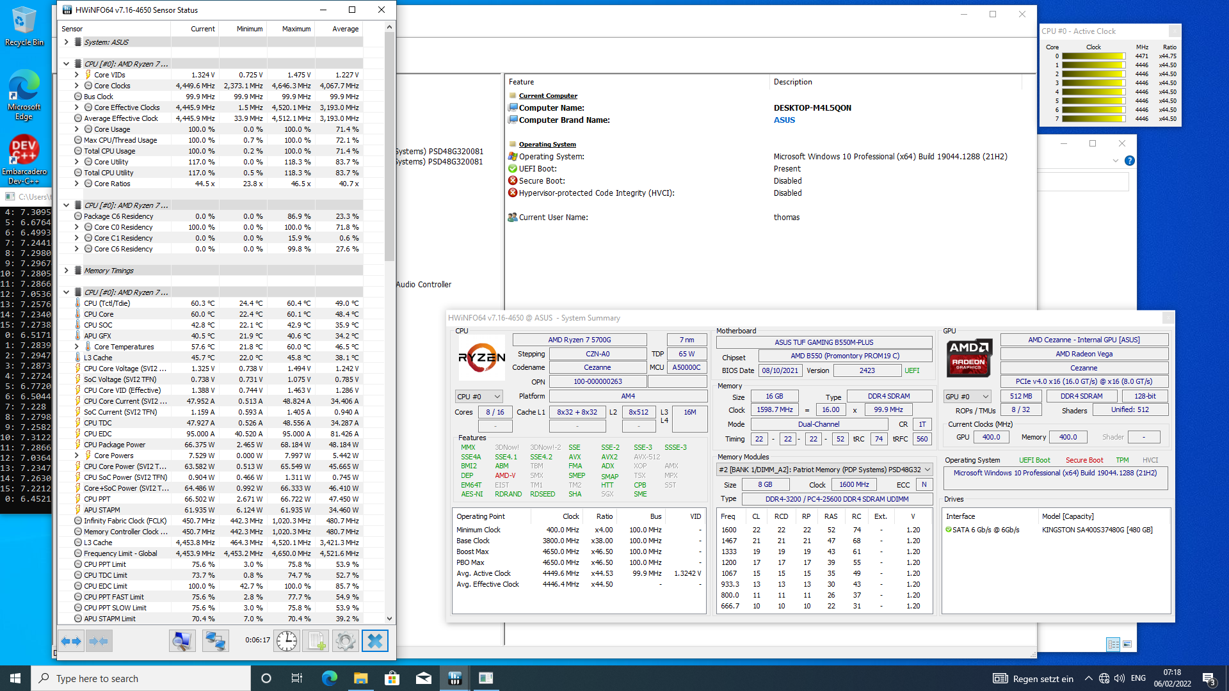Click the Current Computer link

[547, 95]
